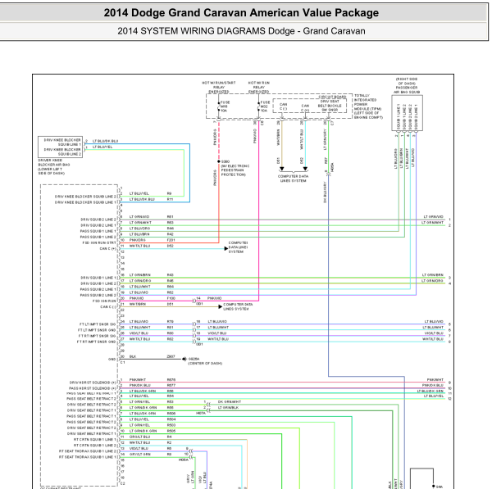
Task: Pick the 'PASS SQUIB 1 LINE 1' pin label
Action: click(98, 231)
